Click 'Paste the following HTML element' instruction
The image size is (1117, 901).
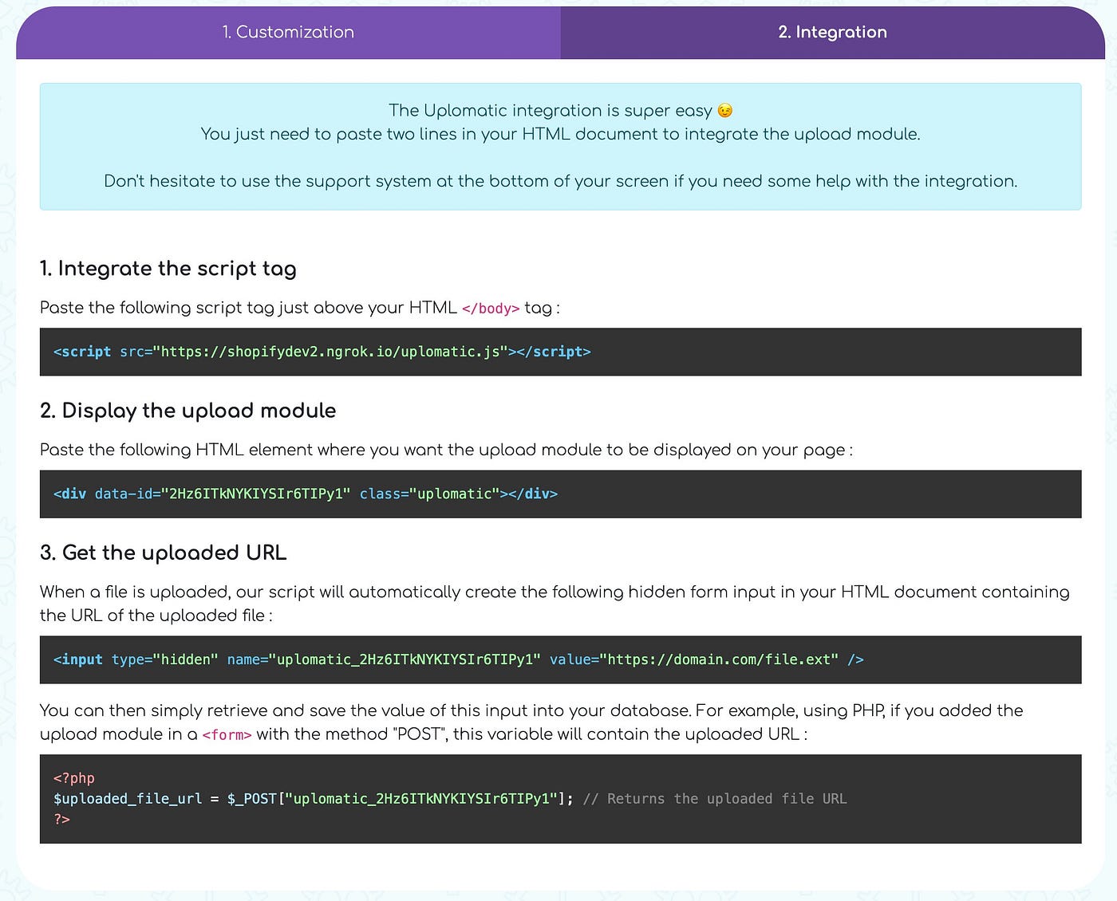(446, 450)
